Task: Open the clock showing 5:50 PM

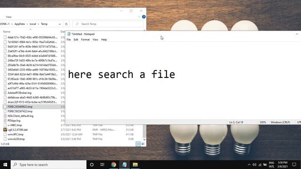Action: click(283, 165)
